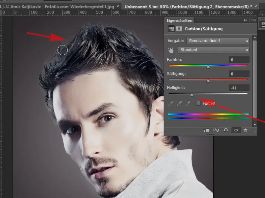Open the Eigenschaften panel flyout menu
Viewport: 265px width, 198px height.
click(253, 20)
